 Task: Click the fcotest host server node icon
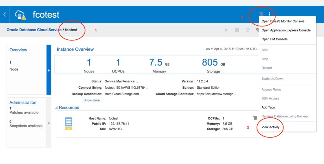click(x=69, y=123)
